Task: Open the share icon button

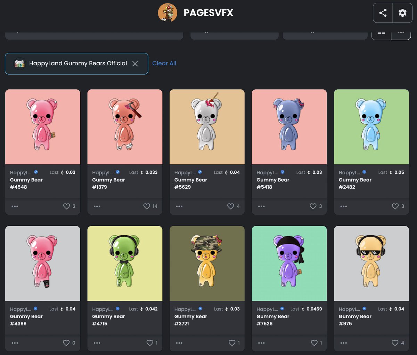Action: tap(383, 13)
